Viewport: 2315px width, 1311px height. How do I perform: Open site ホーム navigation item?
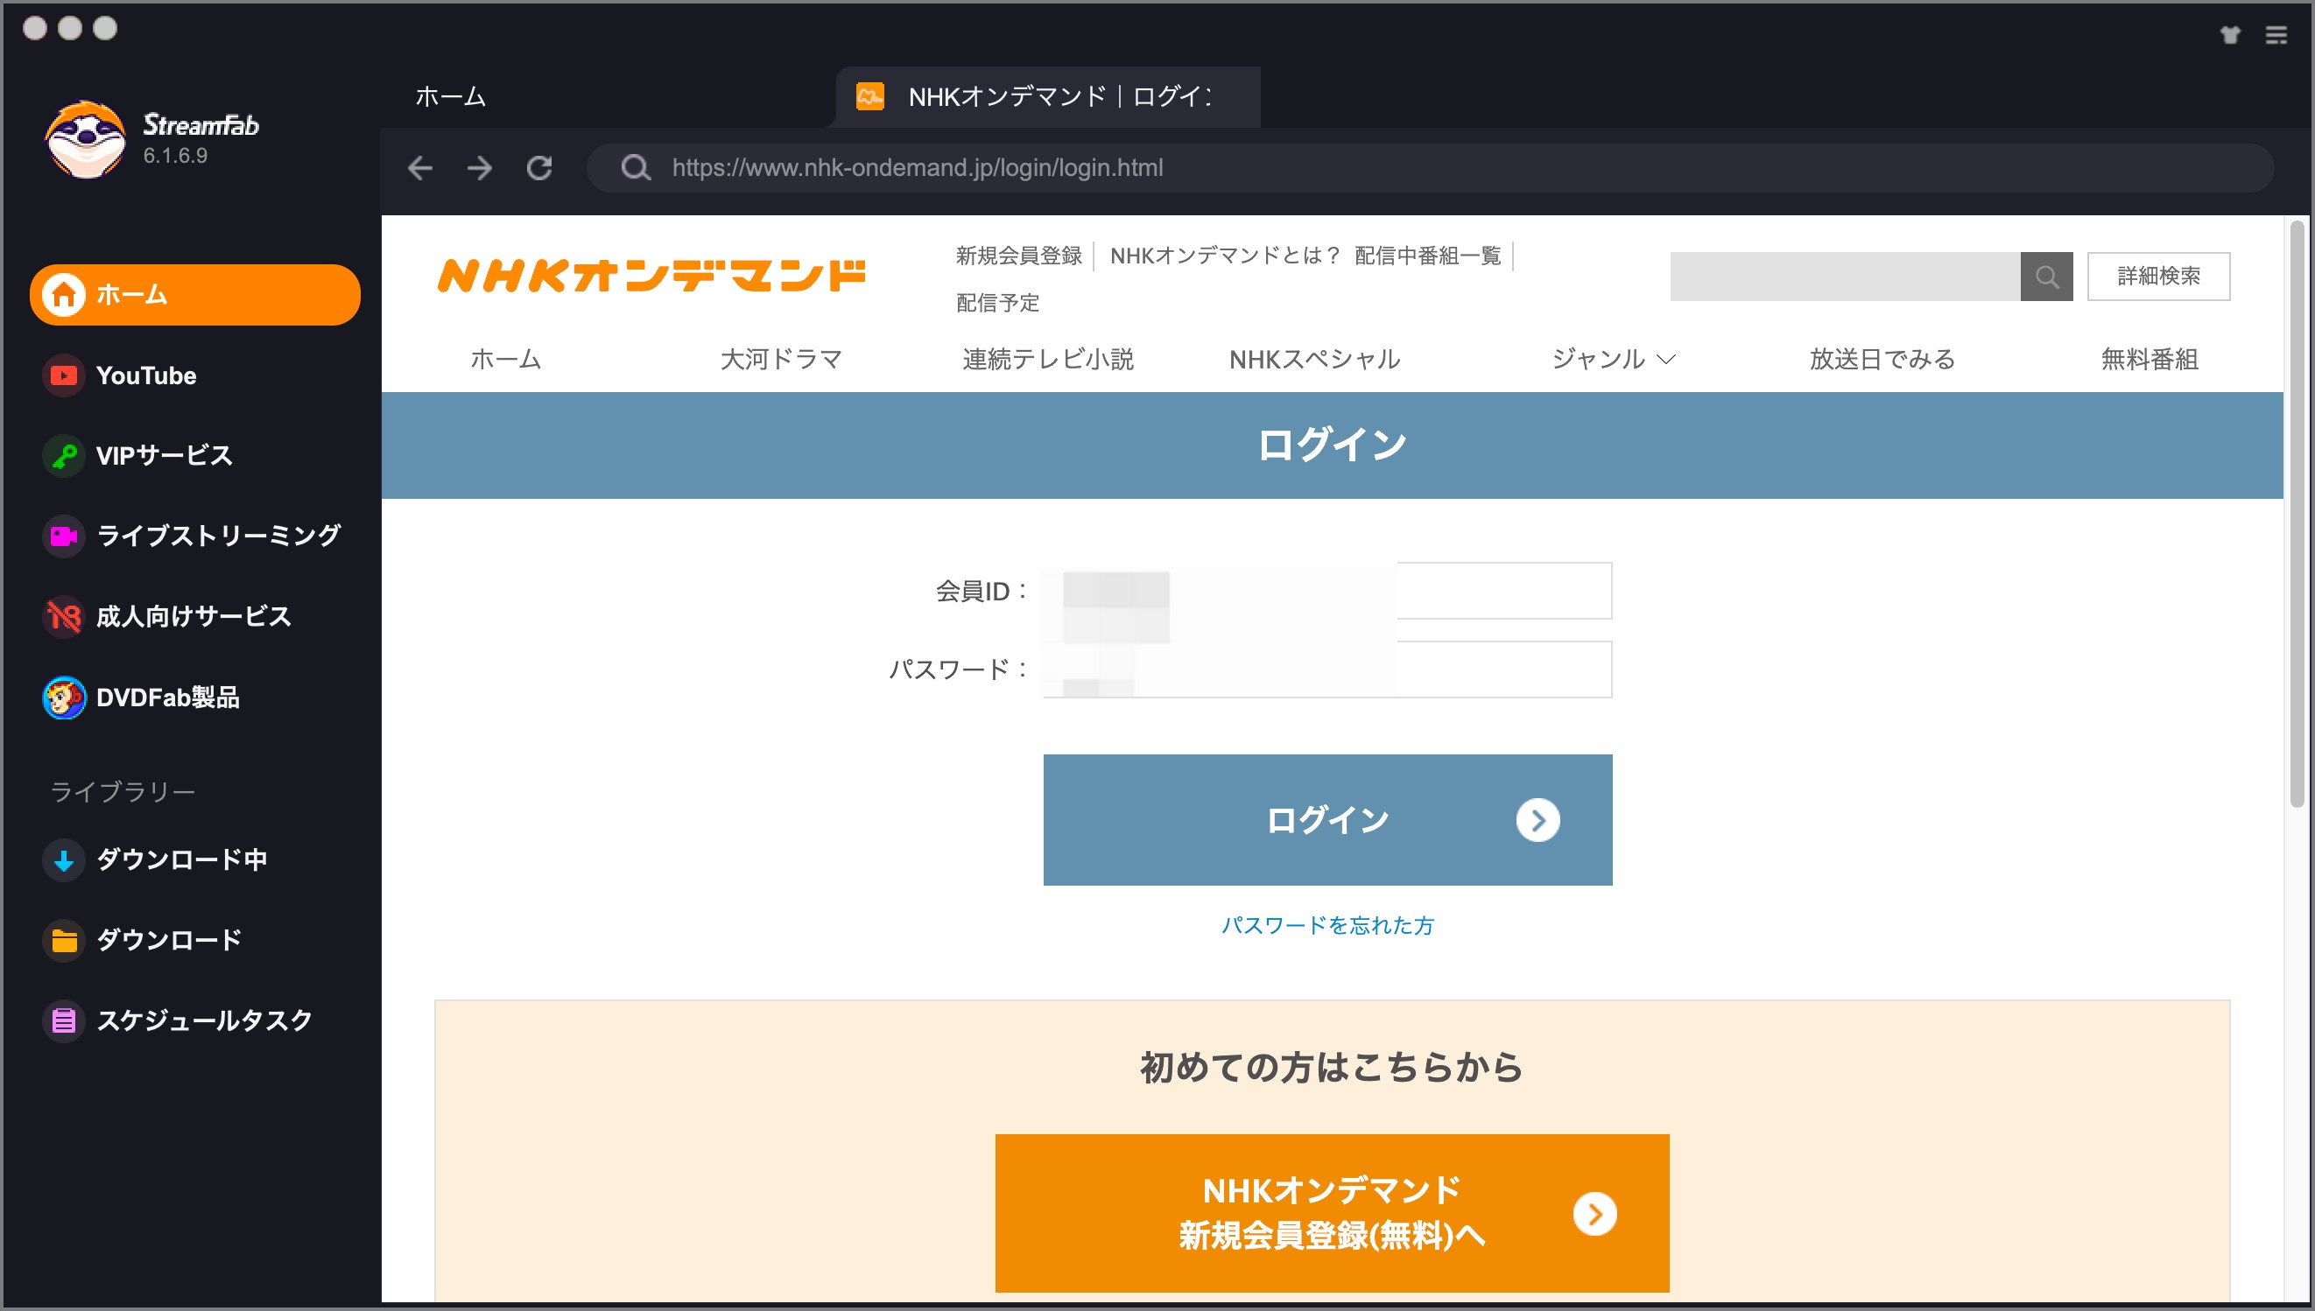(x=505, y=360)
